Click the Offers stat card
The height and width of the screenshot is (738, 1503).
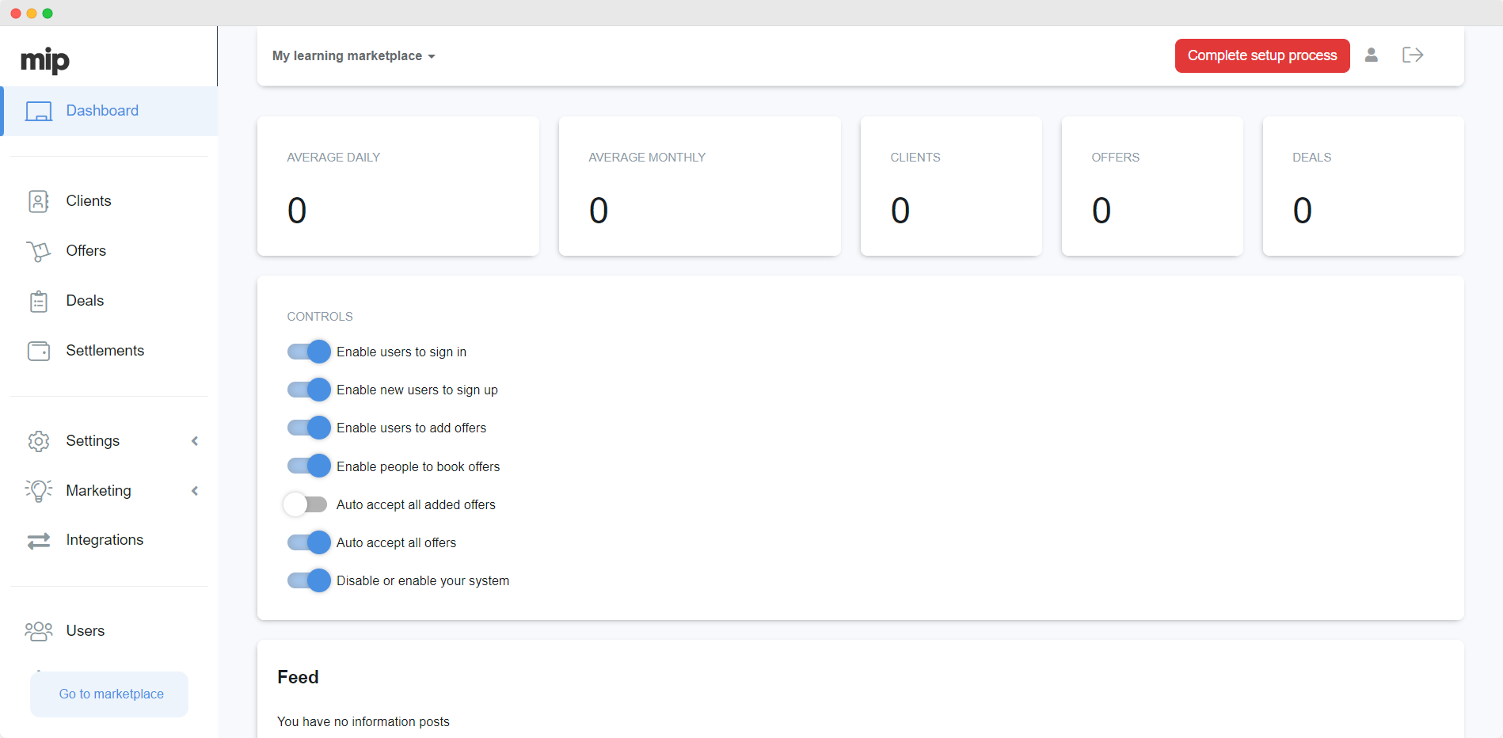[x=1152, y=186]
